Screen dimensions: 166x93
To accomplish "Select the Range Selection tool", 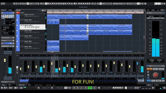I will (x=48, y=4).
